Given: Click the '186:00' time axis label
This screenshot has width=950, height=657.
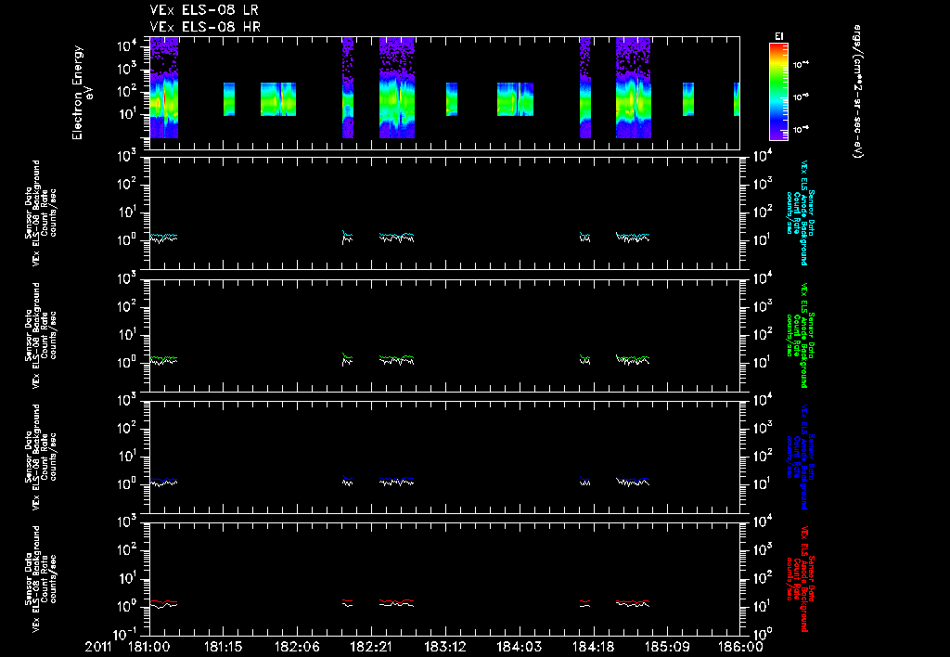Looking at the screenshot, I should click(x=741, y=647).
